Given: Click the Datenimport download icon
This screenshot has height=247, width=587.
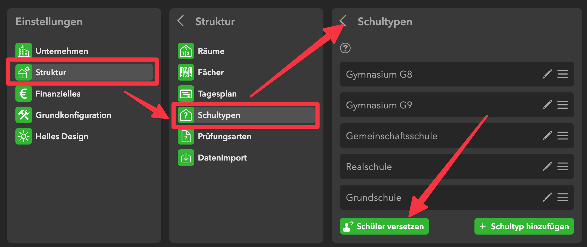Looking at the screenshot, I should click(x=186, y=158).
